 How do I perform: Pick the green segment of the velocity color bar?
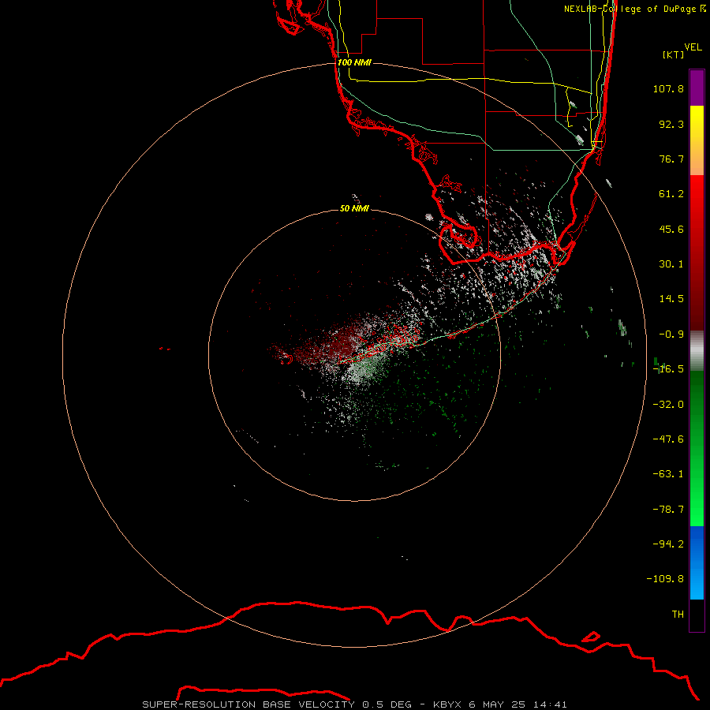(x=697, y=448)
